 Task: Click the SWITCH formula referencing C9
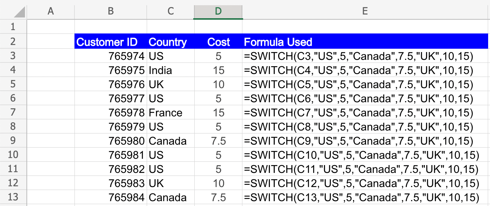tap(365, 141)
